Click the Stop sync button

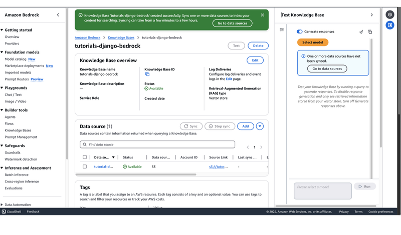pyautogui.click(x=220, y=126)
